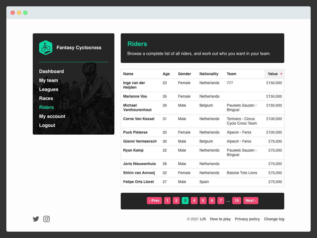Screen dimensions: 317x238
Task: Sort the table by Age column header
Action: (x=166, y=74)
